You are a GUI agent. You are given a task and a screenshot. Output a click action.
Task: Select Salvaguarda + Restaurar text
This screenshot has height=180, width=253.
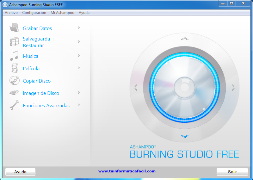tap(39, 42)
